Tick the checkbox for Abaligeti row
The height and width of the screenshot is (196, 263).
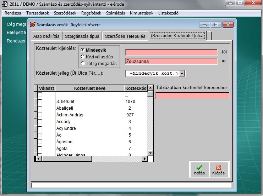pyautogui.click(x=40, y=108)
